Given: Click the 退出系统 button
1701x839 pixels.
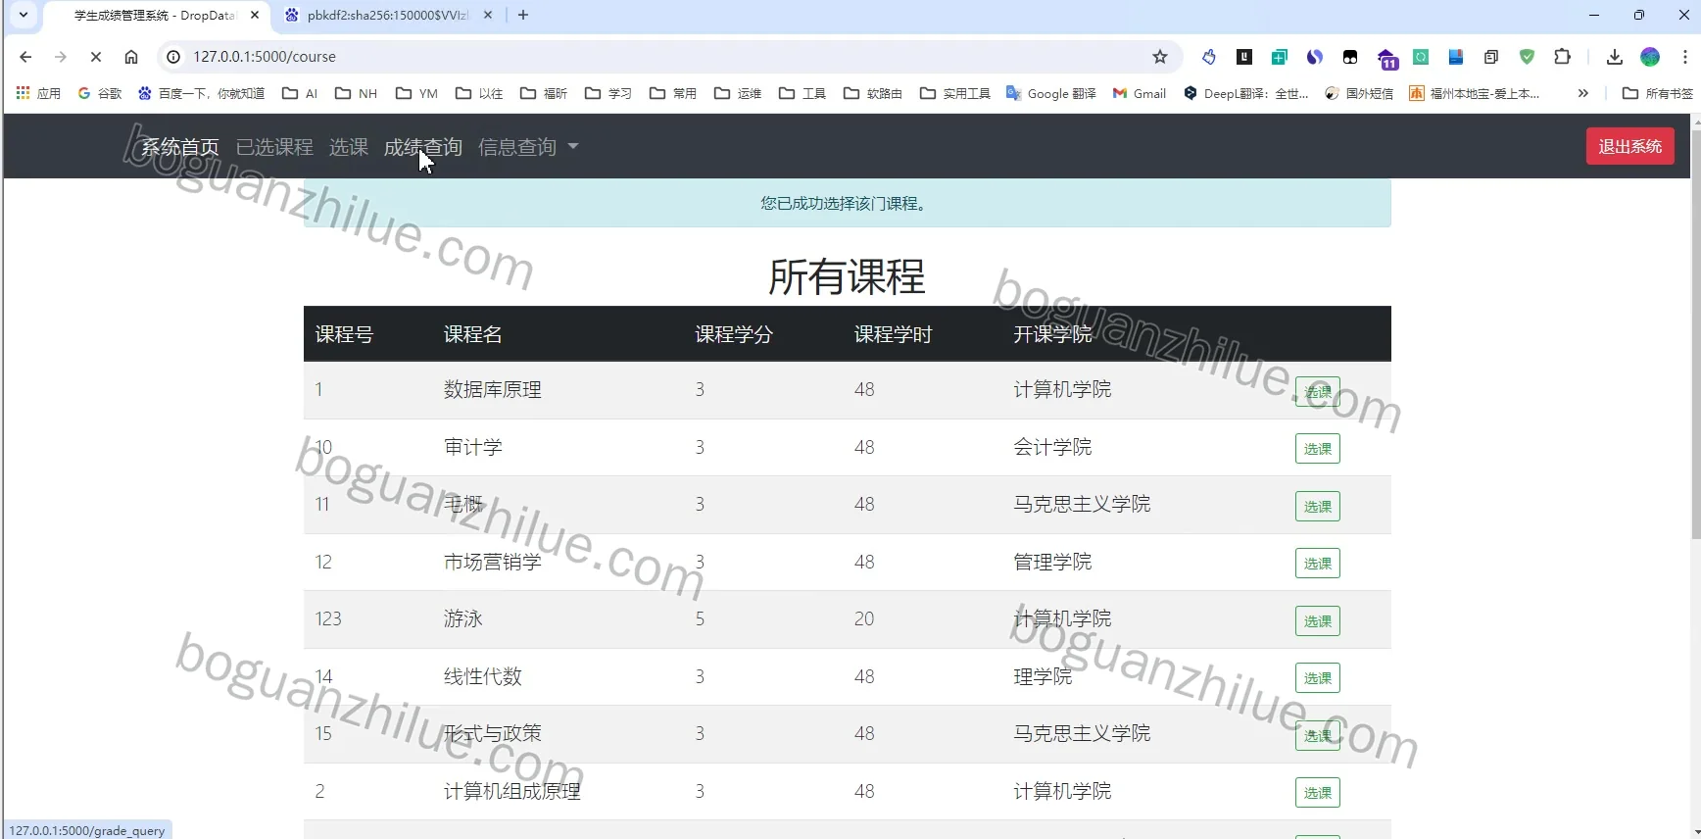Looking at the screenshot, I should point(1630,147).
